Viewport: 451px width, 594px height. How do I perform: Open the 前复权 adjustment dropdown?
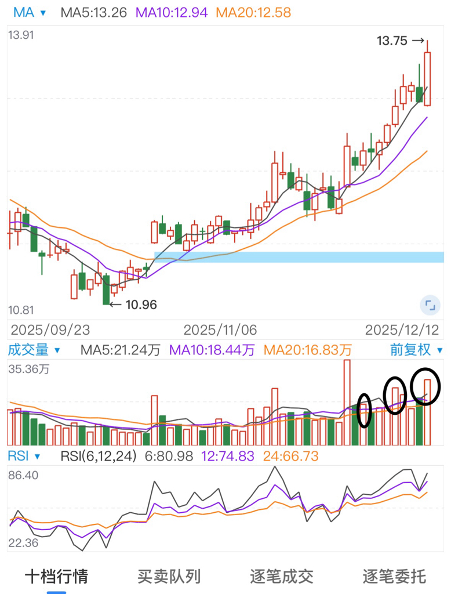pyautogui.click(x=416, y=350)
